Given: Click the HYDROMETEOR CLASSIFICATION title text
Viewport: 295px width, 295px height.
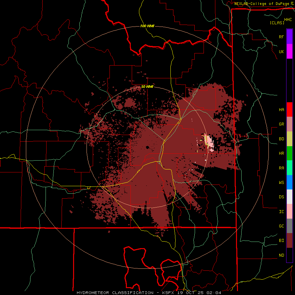Looking at the screenshot, I should [x=115, y=293].
